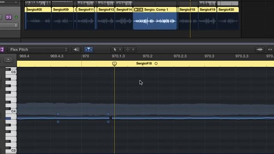Open the pointer tool menu
This screenshot has width=274, height=154.
pyautogui.click(x=117, y=50)
